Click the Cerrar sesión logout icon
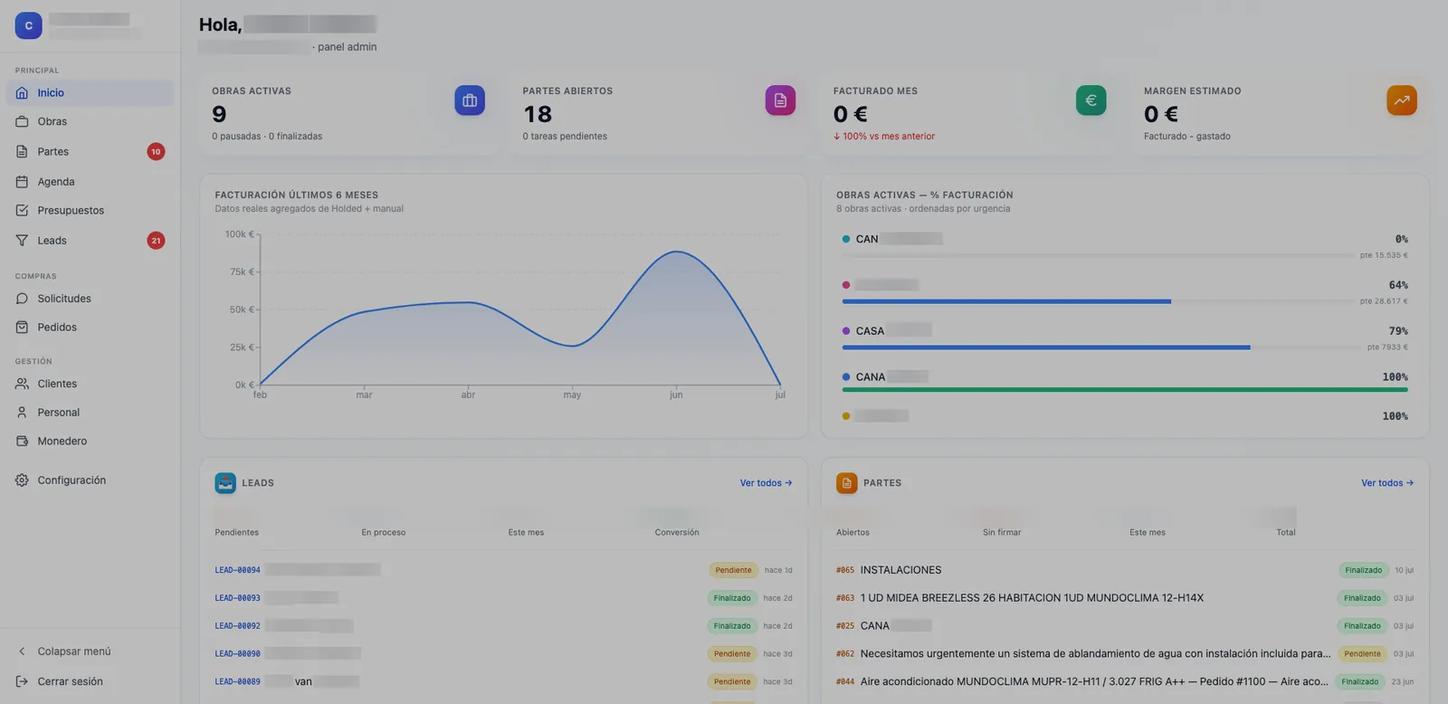The image size is (1448, 704). (22, 681)
